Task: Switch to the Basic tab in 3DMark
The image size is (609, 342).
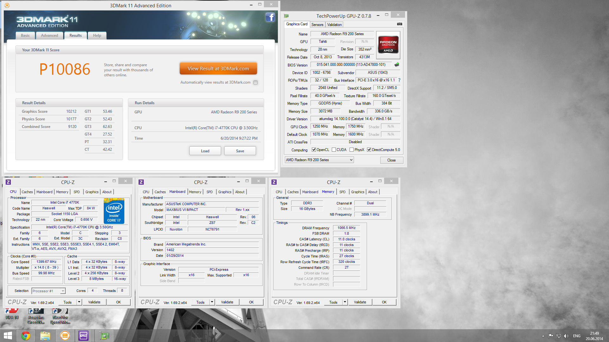Action: 25,35
